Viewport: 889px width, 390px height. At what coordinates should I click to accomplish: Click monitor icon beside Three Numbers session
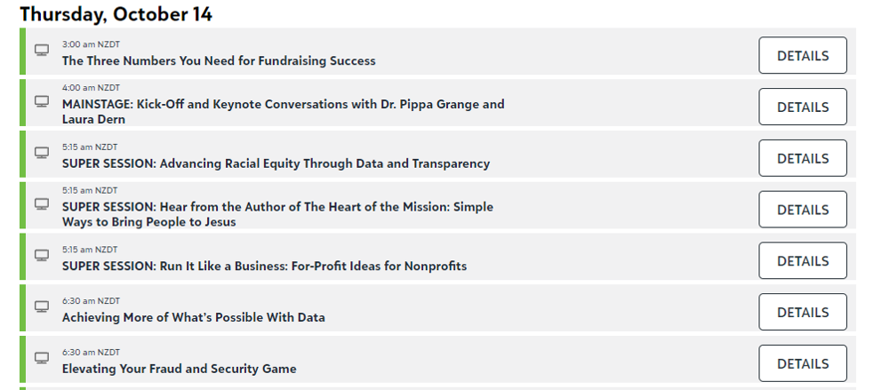[42, 50]
